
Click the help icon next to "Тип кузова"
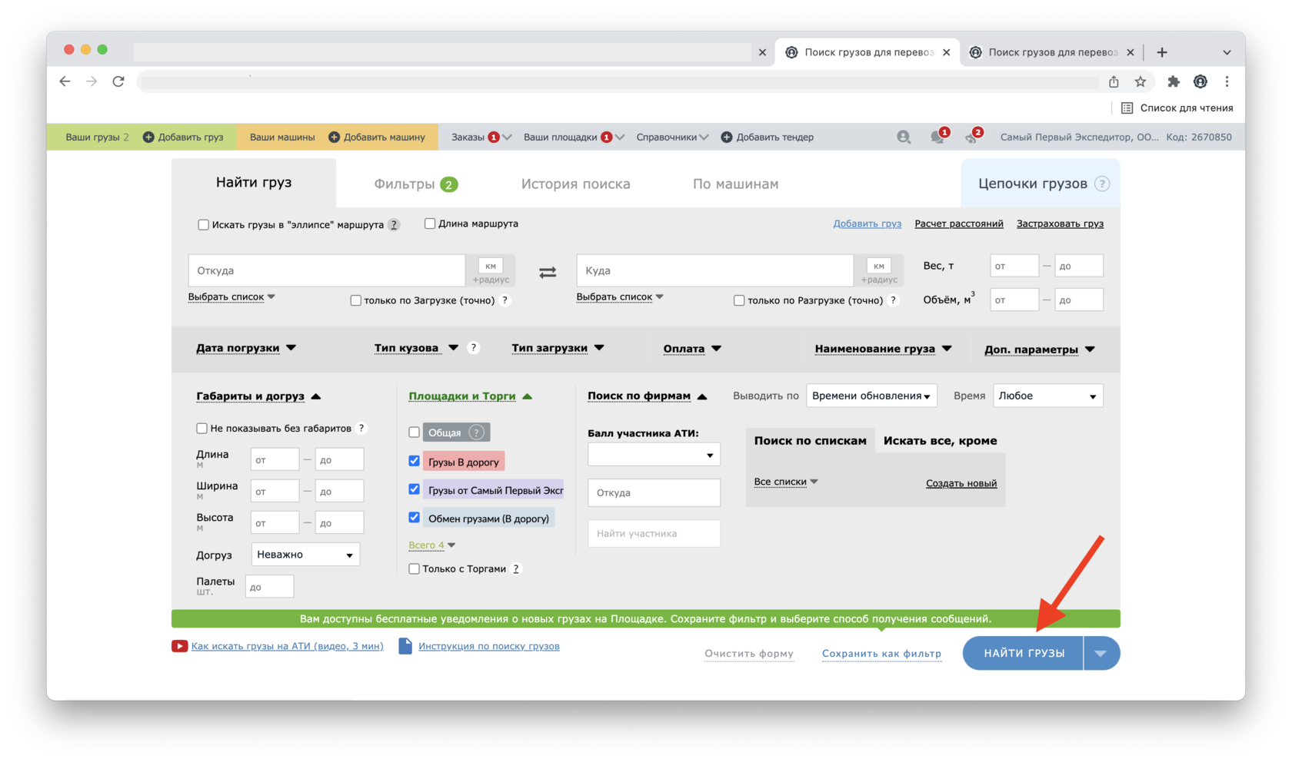click(475, 347)
